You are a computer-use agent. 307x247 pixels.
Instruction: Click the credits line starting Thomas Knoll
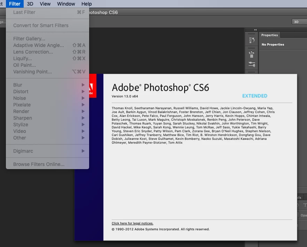pos(192,108)
